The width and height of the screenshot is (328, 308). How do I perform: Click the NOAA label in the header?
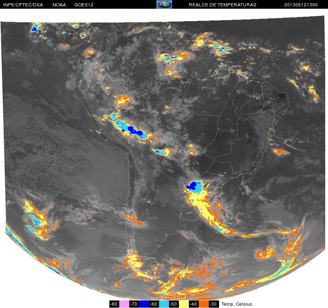pyautogui.click(x=59, y=5)
